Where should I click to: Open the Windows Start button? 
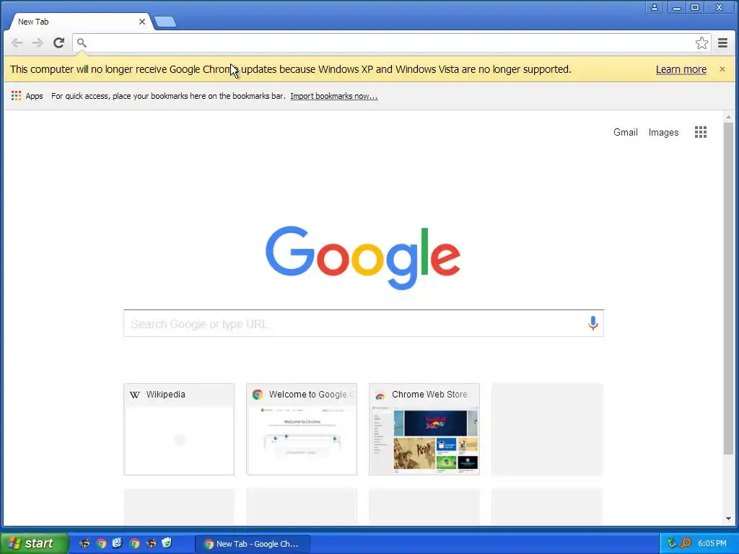coord(34,543)
